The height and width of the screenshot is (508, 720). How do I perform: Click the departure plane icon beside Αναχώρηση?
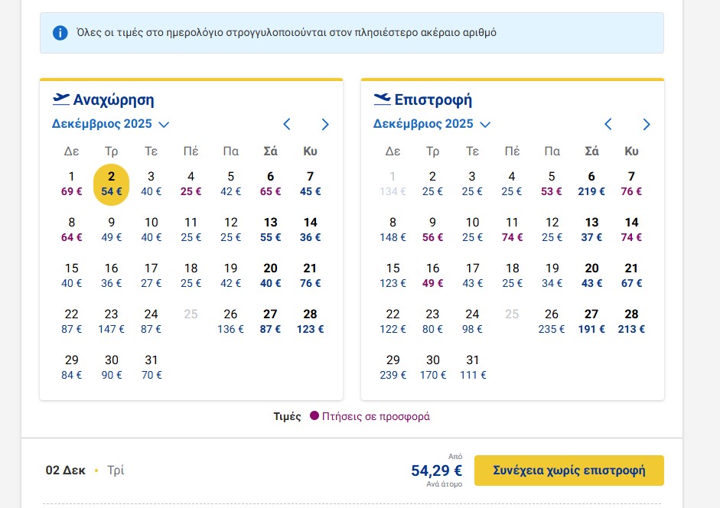coord(60,99)
